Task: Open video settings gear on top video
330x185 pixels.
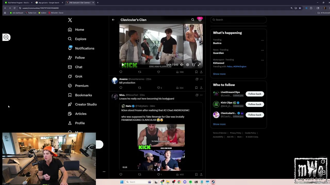Action: coord(187,65)
